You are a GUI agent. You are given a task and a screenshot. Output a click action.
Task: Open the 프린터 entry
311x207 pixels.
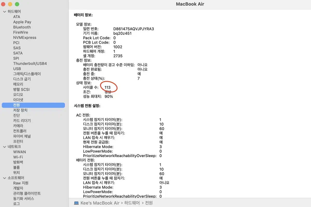point(18,142)
